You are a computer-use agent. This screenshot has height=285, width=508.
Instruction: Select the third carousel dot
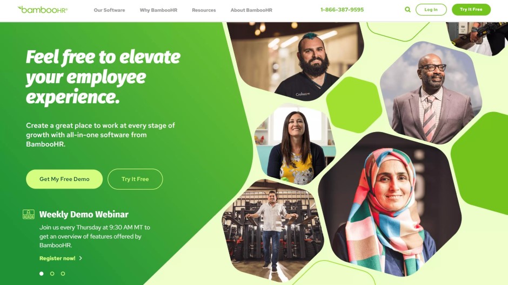63,274
